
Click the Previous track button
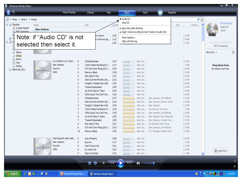112,163
